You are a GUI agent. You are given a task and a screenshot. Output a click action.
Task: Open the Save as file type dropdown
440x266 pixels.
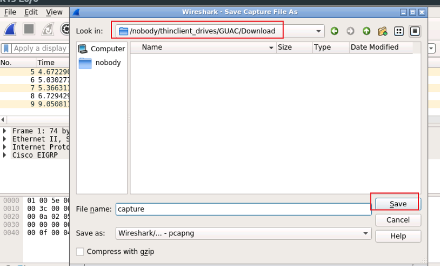tap(366, 233)
